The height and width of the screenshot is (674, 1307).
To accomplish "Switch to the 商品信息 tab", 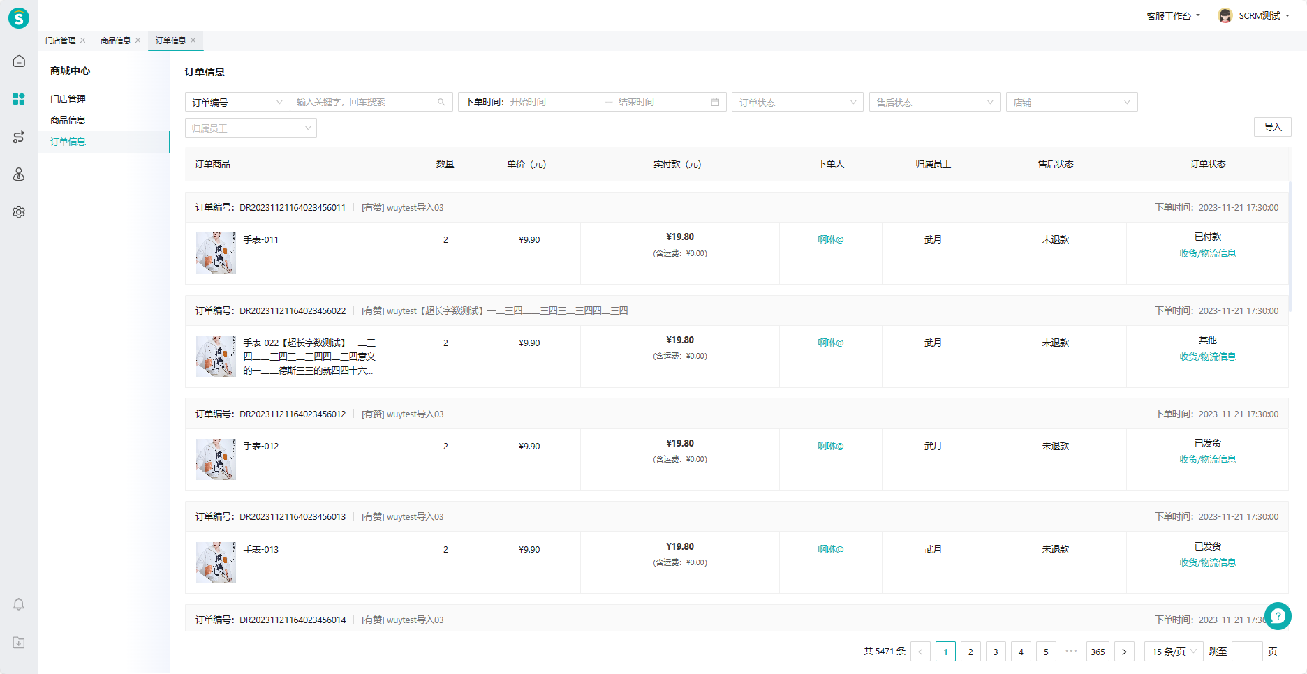I will point(116,40).
